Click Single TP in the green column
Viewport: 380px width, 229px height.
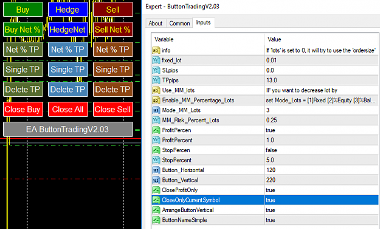(23, 69)
